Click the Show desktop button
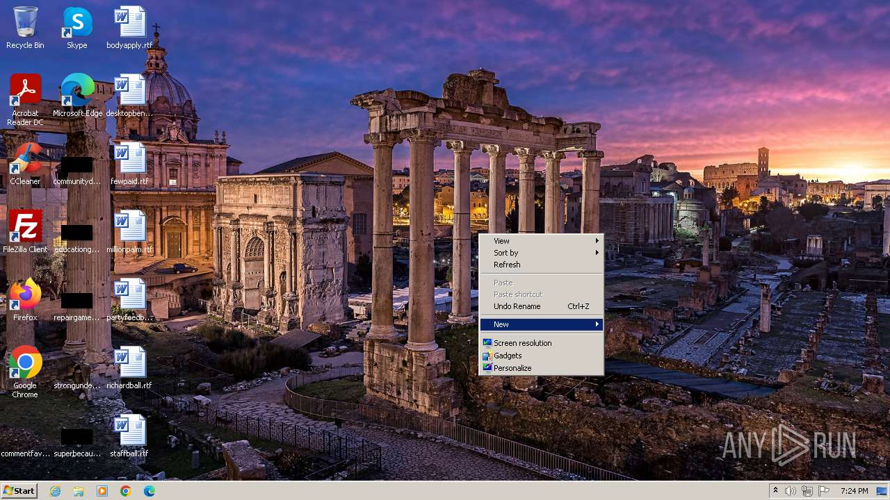This screenshot has width=890, height=500. point(882,491)
